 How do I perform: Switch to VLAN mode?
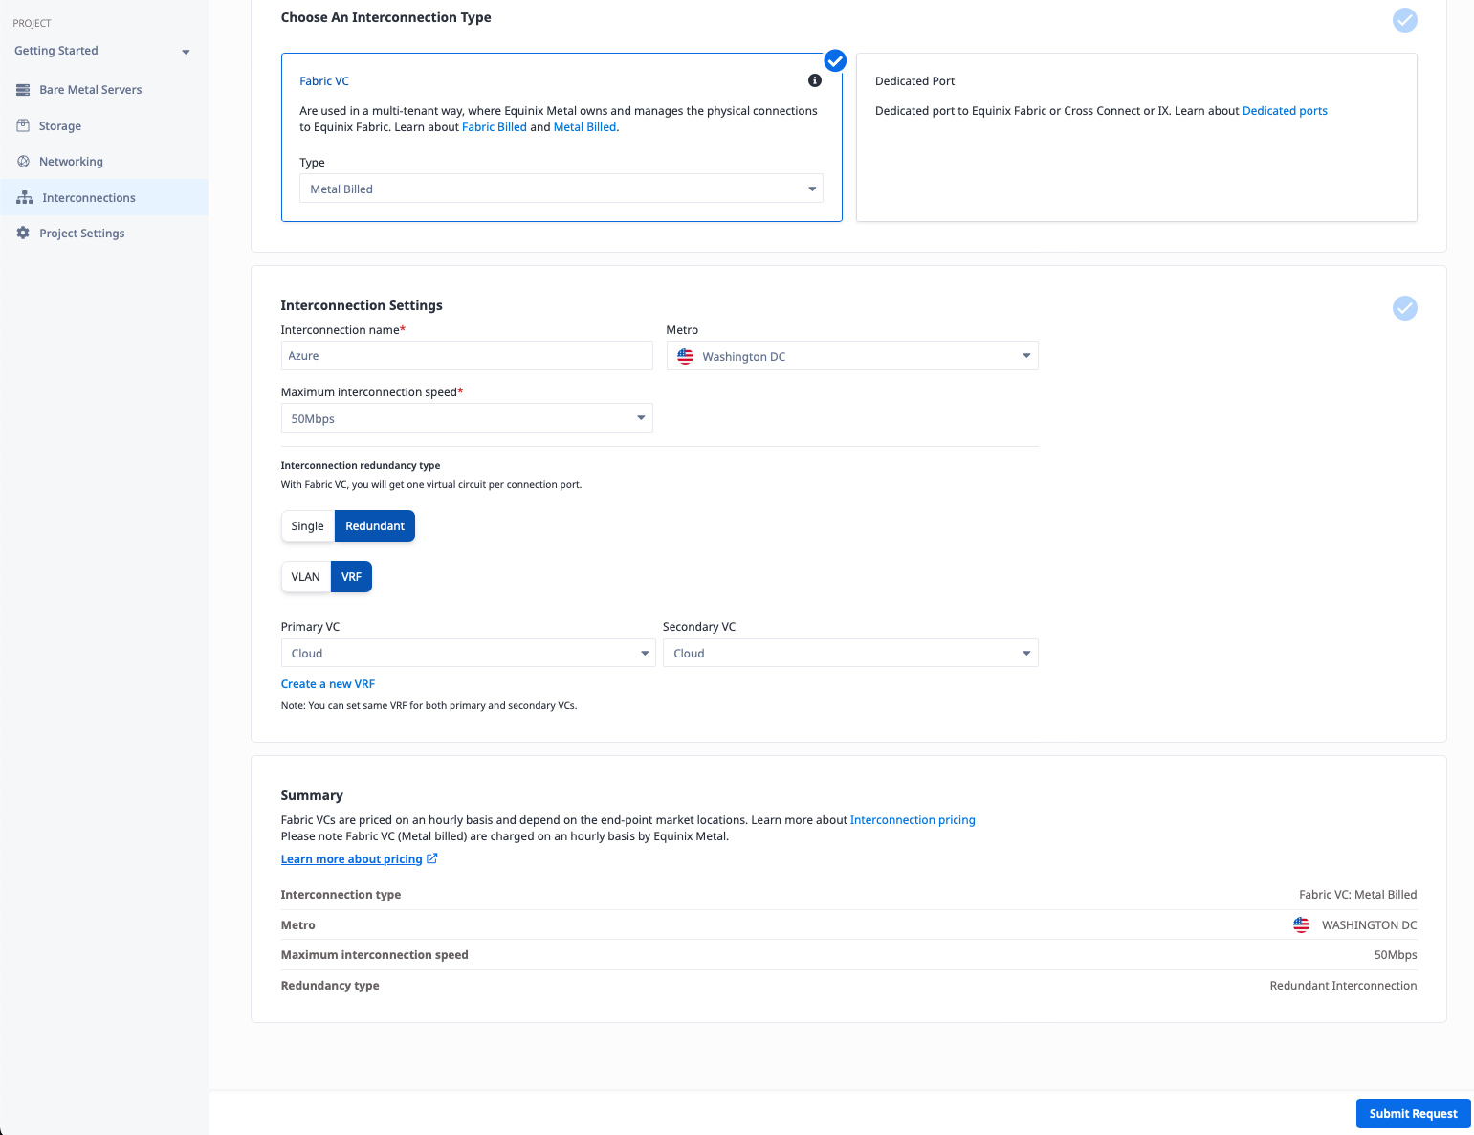306,577
